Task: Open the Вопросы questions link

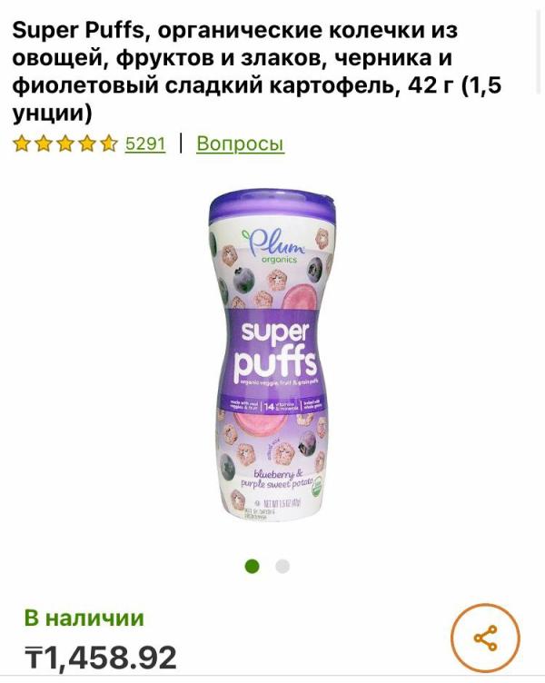Action: pos(241,144)
